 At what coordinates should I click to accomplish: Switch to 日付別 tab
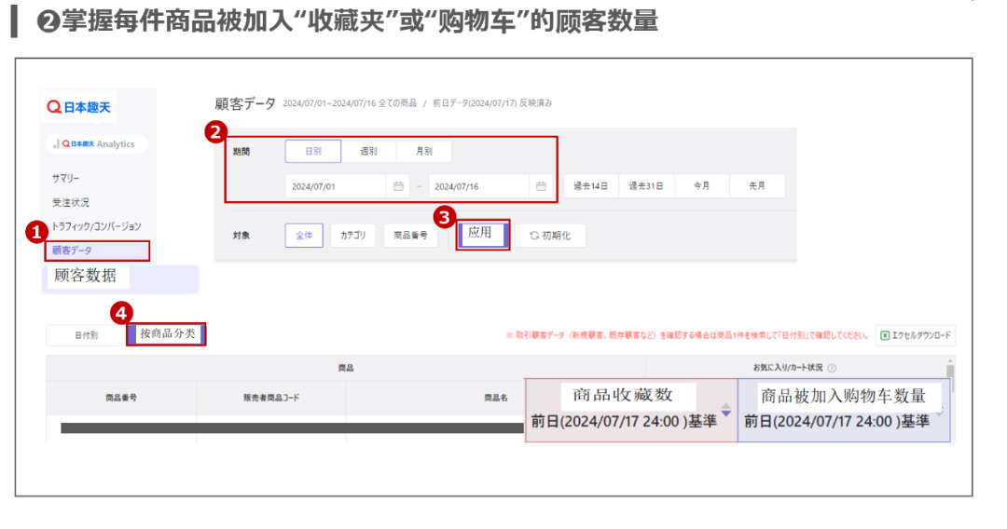(86, 335)
